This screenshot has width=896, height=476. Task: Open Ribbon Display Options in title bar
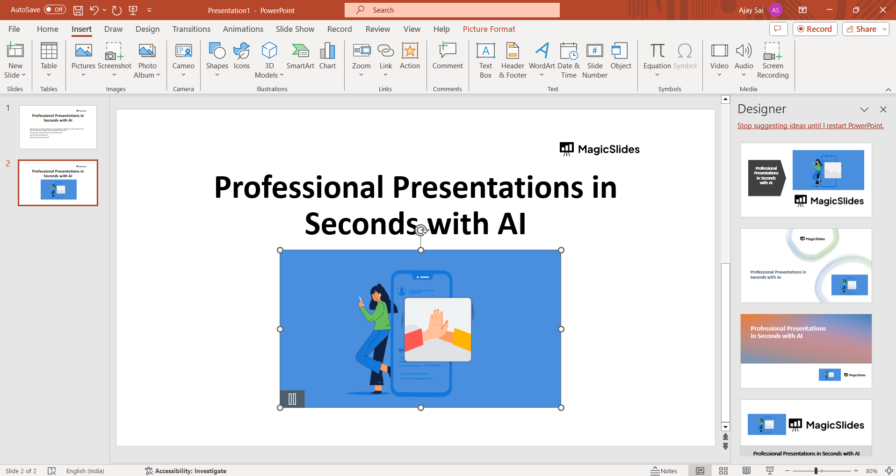point(802,10)
